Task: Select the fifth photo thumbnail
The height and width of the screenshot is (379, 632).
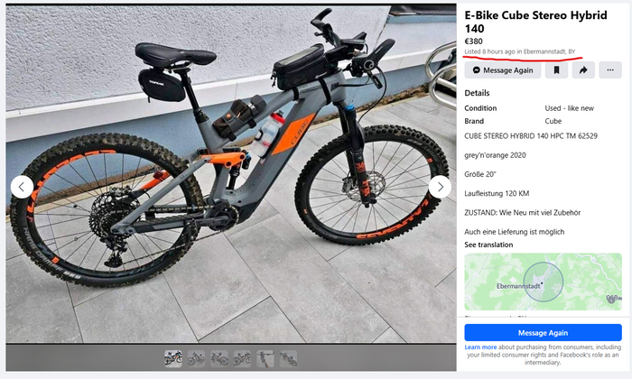Action: pos(265,358)
